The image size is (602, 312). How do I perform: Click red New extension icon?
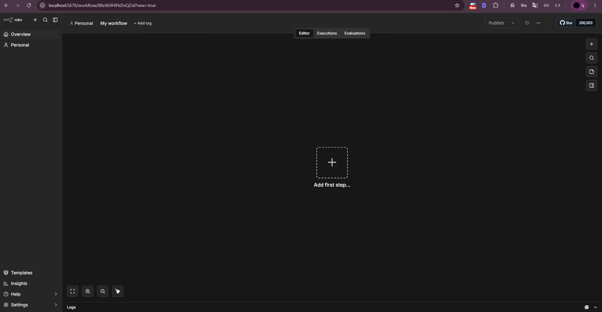473,6
